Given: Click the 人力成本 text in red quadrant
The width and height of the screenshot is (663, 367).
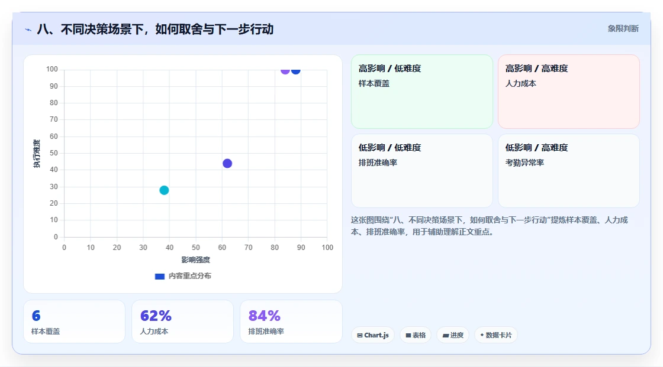Looking at the screenshot, I should point(520,83).
